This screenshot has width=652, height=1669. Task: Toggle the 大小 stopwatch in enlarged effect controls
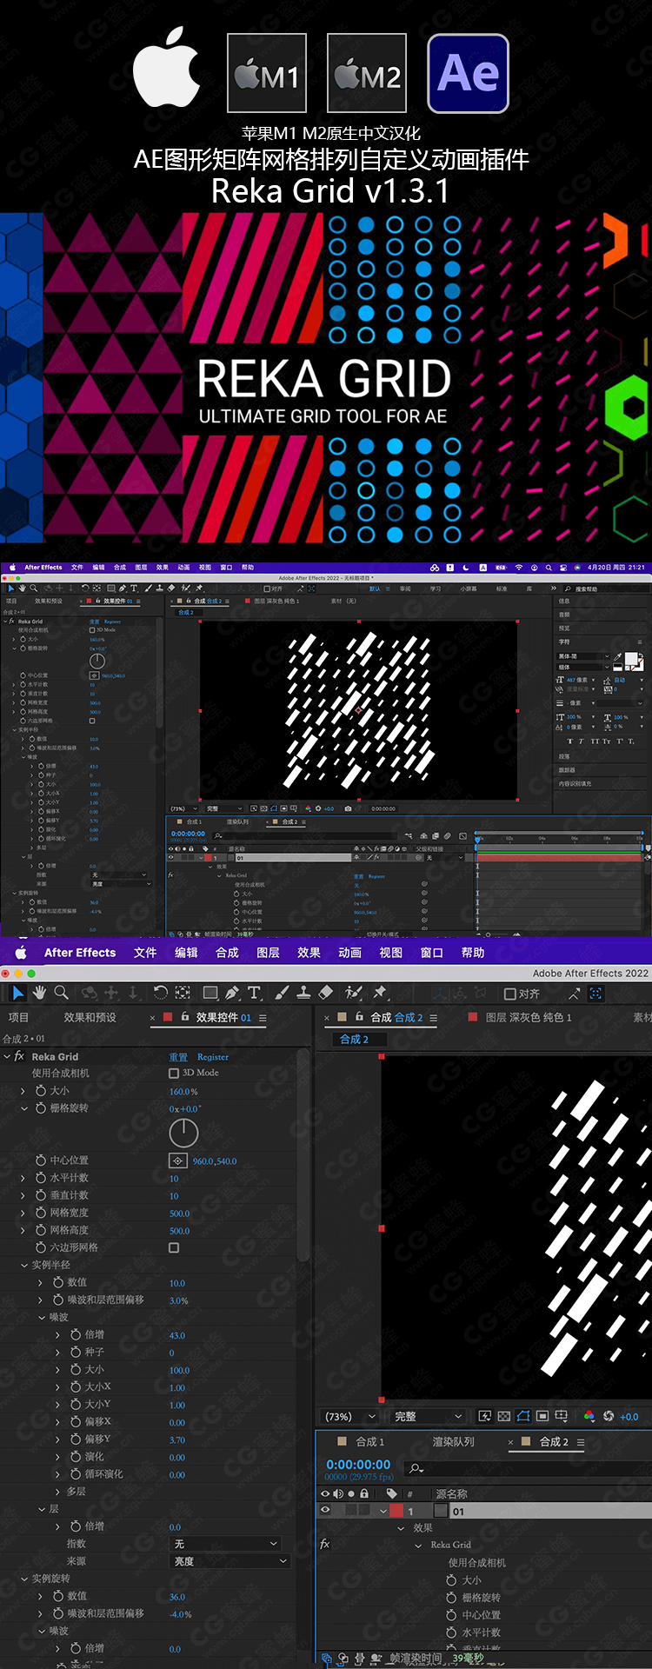click(x=41, y=1090)
